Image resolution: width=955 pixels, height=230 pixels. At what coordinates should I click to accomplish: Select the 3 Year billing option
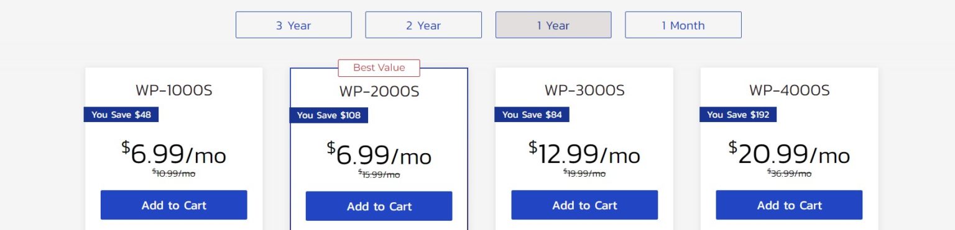[293, 25]
